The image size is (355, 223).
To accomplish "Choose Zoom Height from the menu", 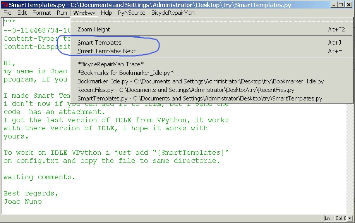I will click(94, 29).
